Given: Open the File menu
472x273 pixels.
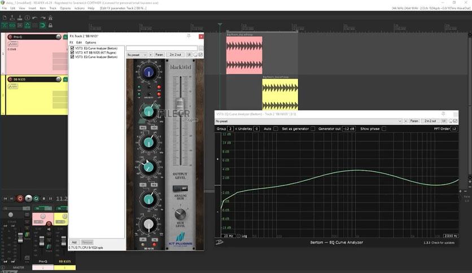Looking at the screenshot, I should tap(4, 8).
